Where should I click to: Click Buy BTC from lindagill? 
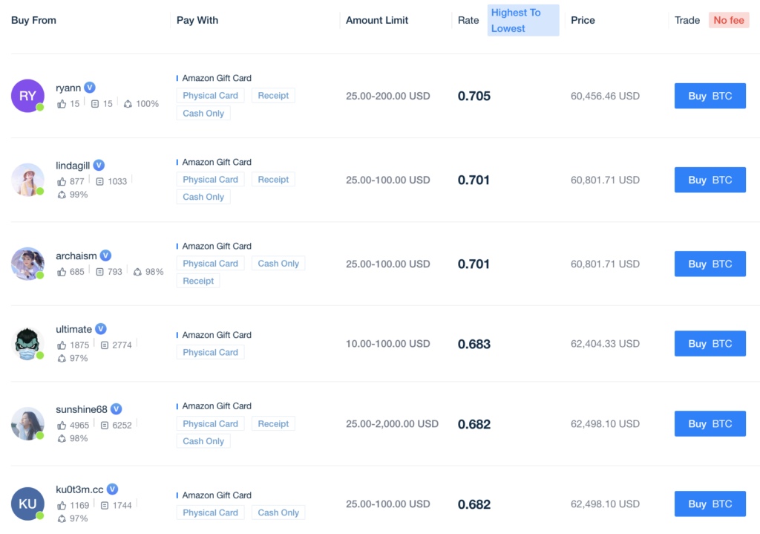(x=710, y=180)
